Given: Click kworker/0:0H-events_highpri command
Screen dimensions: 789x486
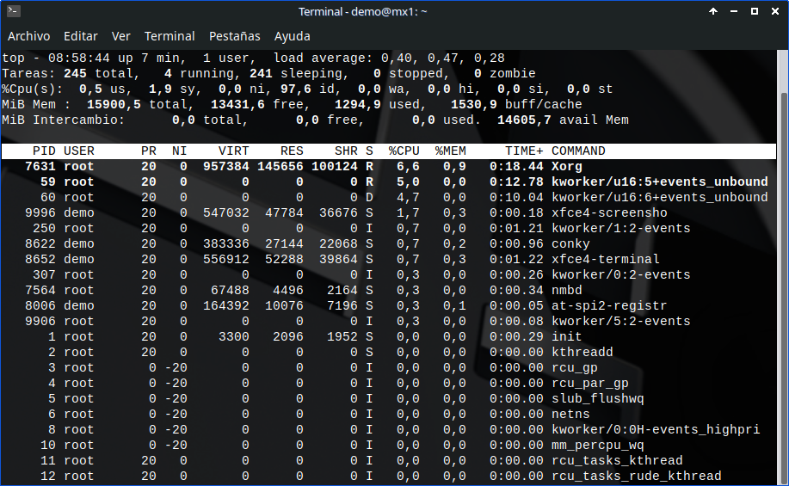Looking at the screenshot, I should [656, 429].
